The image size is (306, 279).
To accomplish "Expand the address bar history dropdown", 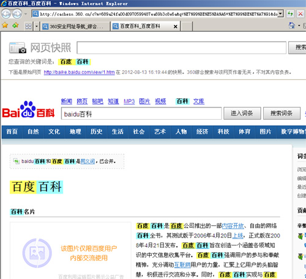I will pos(281,14).
